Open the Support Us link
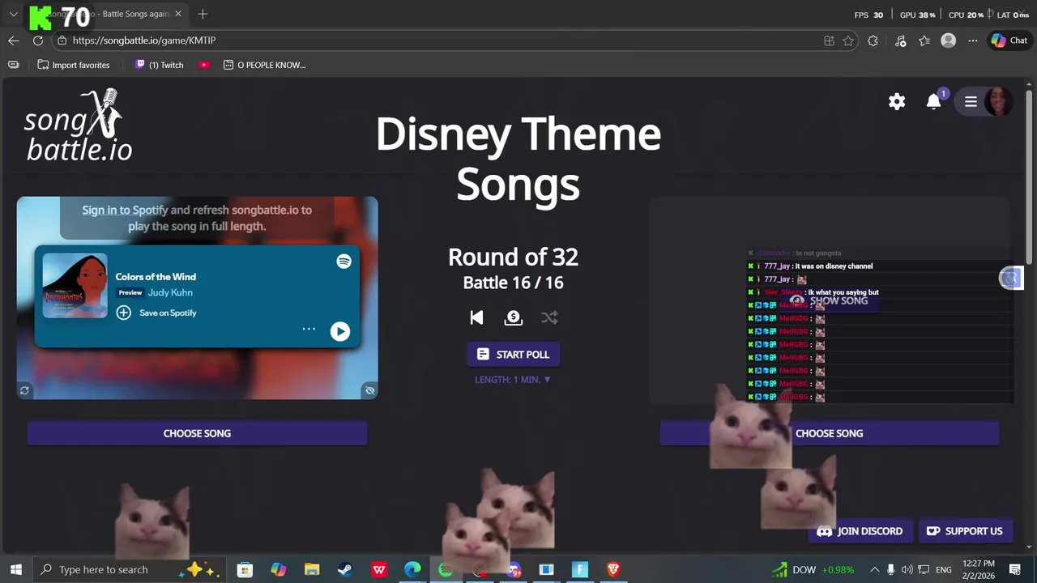 click(x=964, y=531)
